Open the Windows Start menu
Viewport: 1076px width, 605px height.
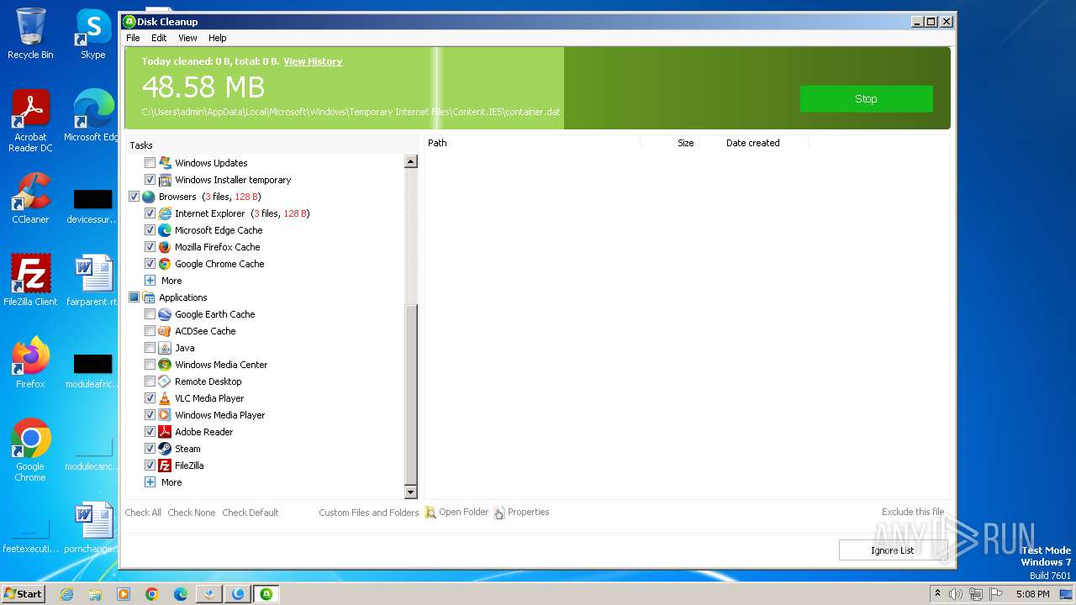[24, 594]
